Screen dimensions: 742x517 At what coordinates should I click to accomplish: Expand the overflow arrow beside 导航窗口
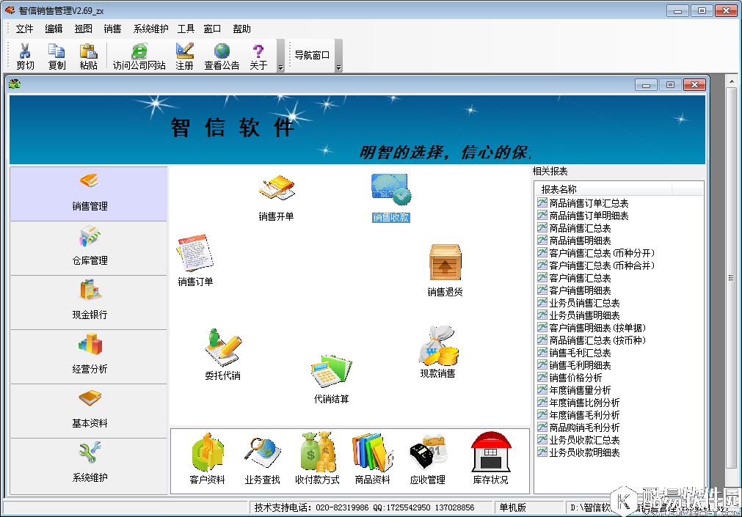338,67
